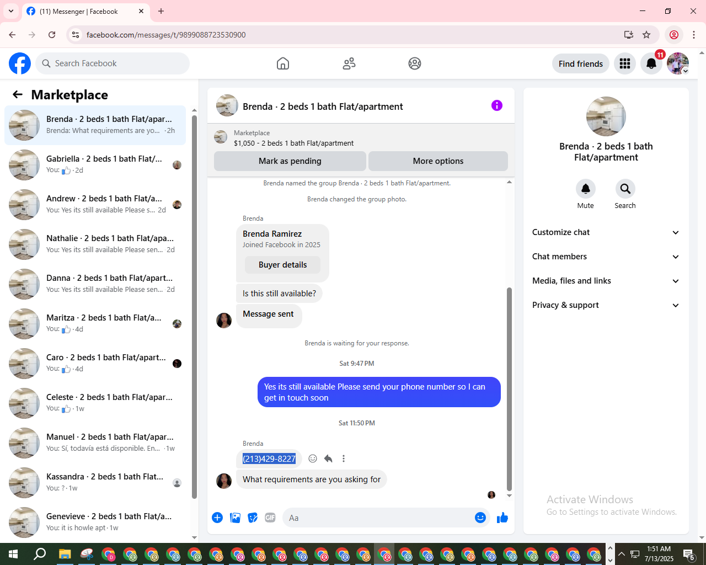
Task: Open the Facebook logo home link
Action: pos(20,63)
